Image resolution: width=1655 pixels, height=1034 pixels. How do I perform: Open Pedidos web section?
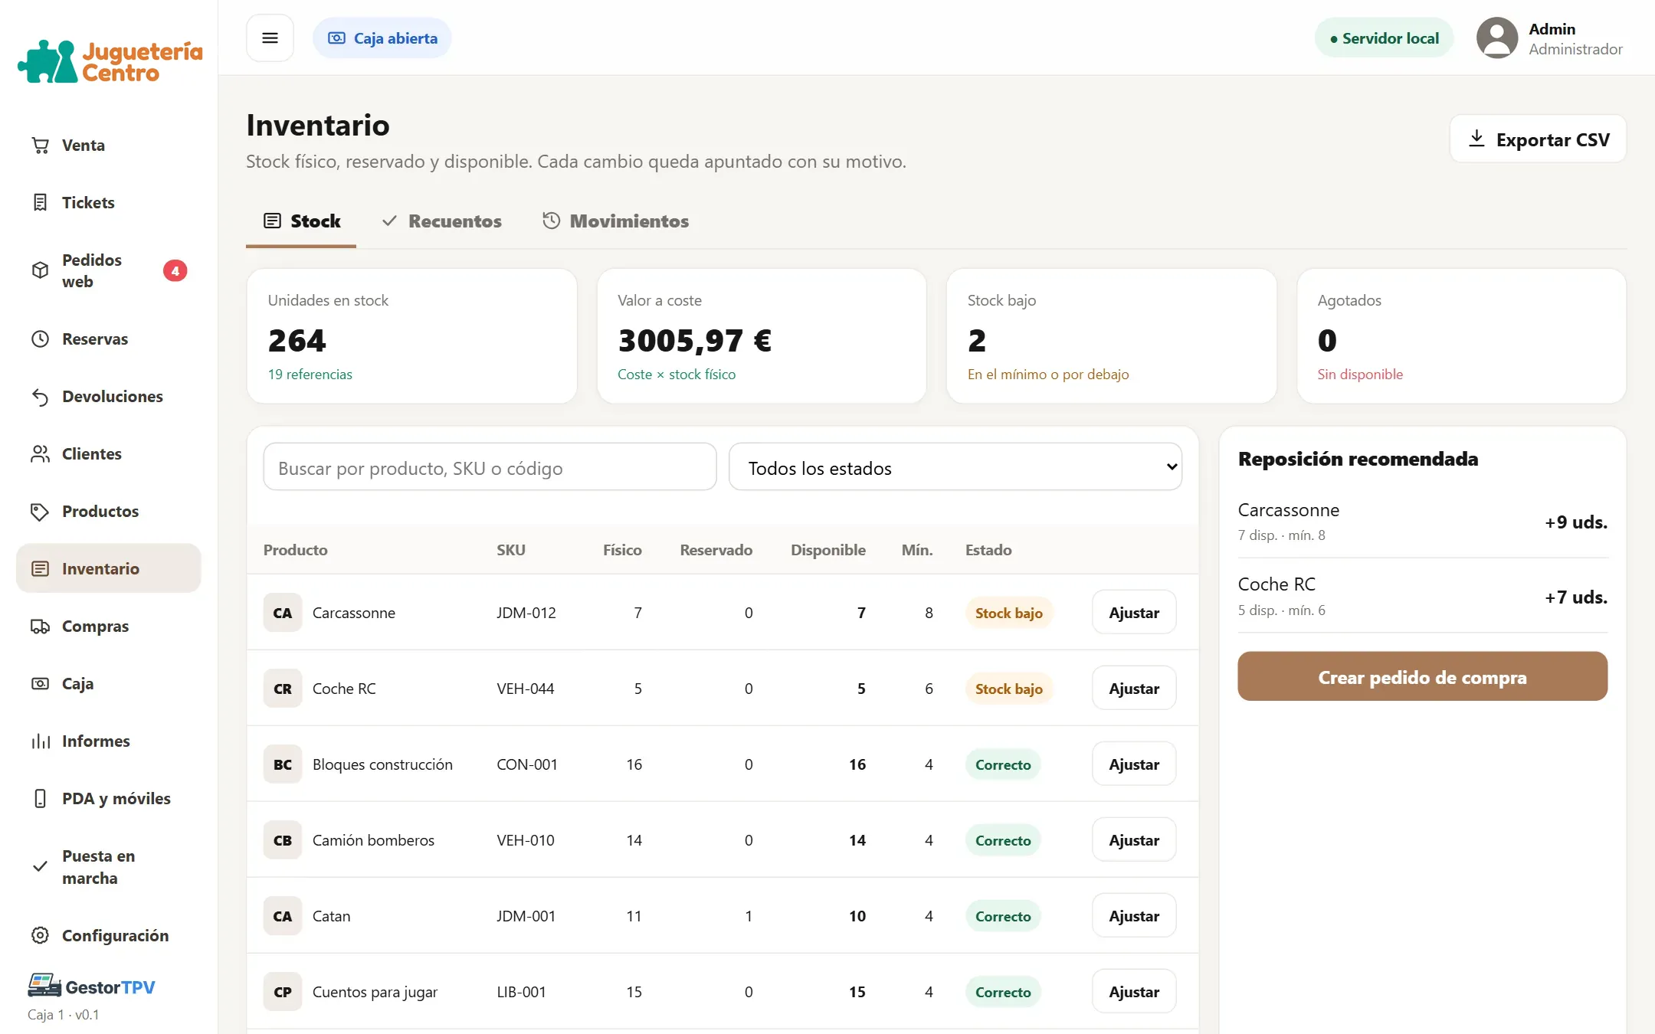(109, 270)
